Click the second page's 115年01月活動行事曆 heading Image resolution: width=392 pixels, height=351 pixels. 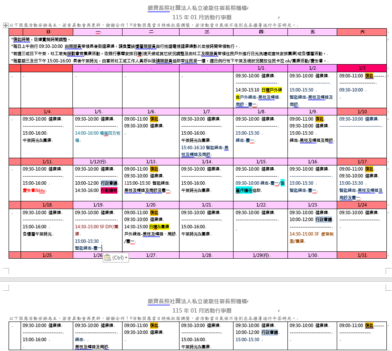point(202,310)
